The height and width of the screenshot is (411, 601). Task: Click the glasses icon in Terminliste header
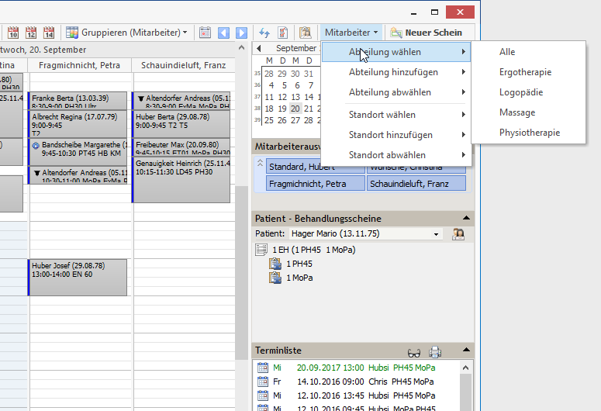point(414,351)
